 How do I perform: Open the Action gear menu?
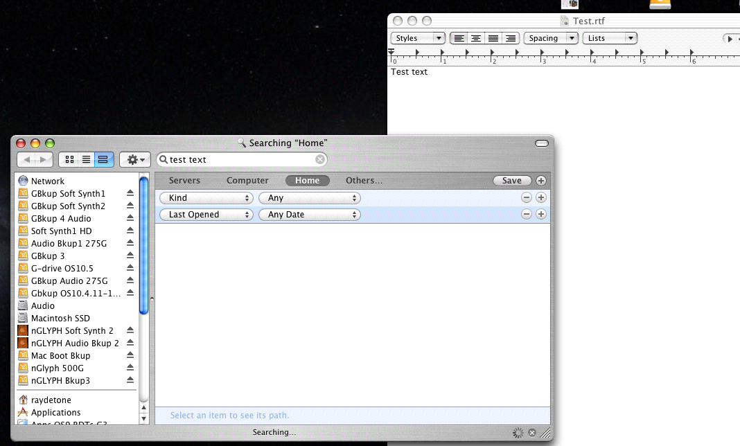[x=134, y=159]
